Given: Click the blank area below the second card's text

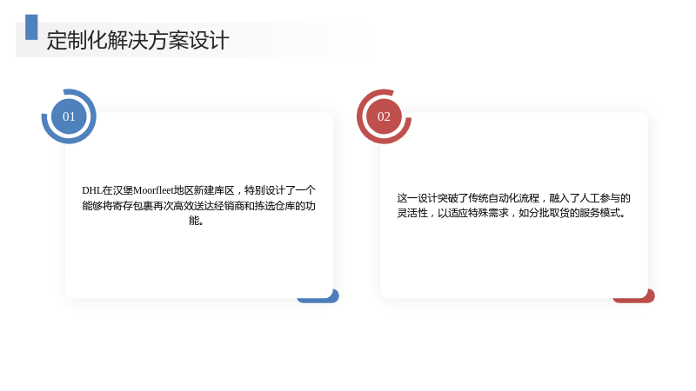Looking at the screenshot, I should [514, 257].
